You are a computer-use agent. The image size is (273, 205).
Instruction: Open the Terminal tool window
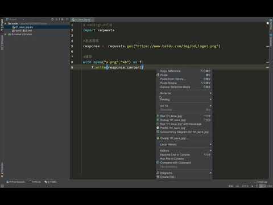[x=35, y=182]
